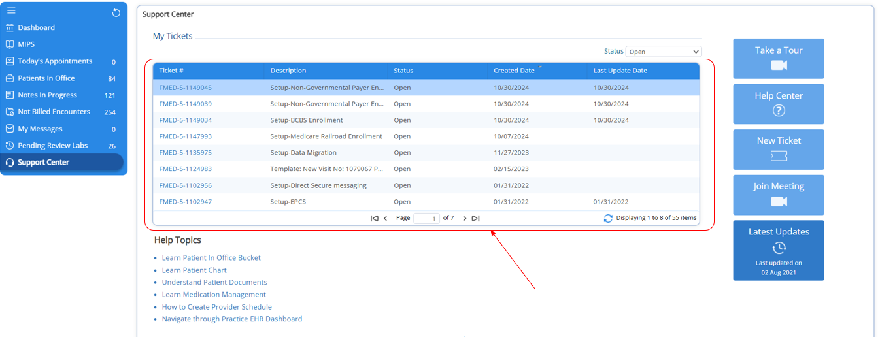Screen dimensions: 878x337
Task: Open ticket FMED-5-1149034
Action: [x=186, y=120]
